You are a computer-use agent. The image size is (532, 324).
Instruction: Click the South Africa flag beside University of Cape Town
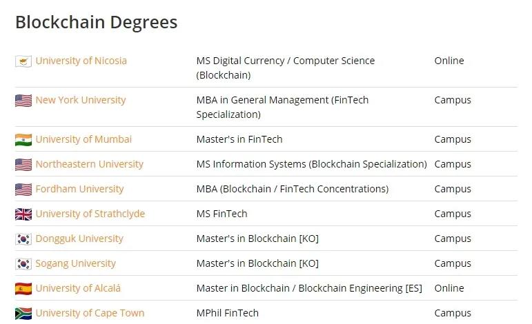[23, 314]
